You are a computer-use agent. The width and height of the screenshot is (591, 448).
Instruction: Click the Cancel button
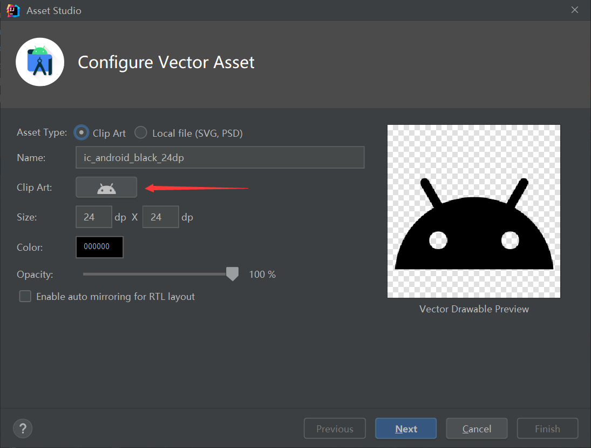(x=477, y=429)
